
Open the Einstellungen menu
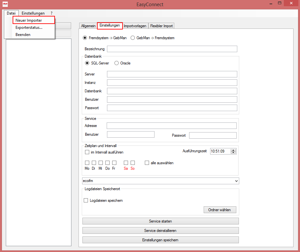coord(33,13)
